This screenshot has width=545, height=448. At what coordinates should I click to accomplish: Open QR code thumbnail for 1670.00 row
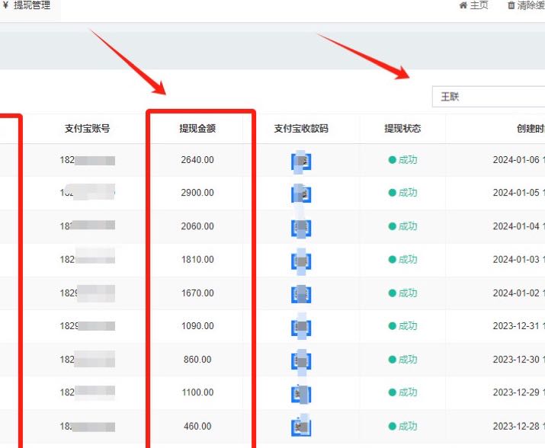(302, 293)
